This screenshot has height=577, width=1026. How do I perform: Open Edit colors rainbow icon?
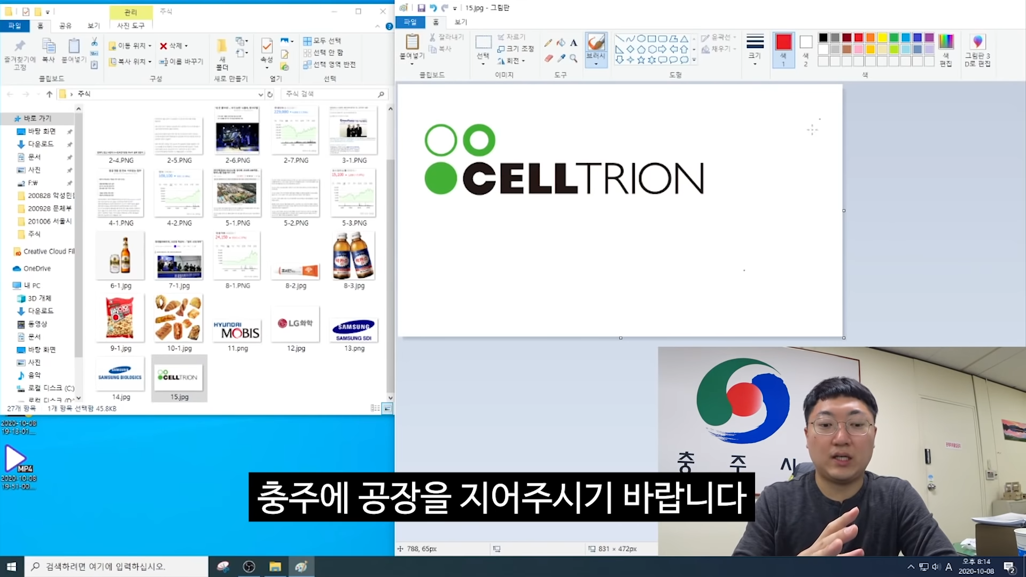(946, 42)
